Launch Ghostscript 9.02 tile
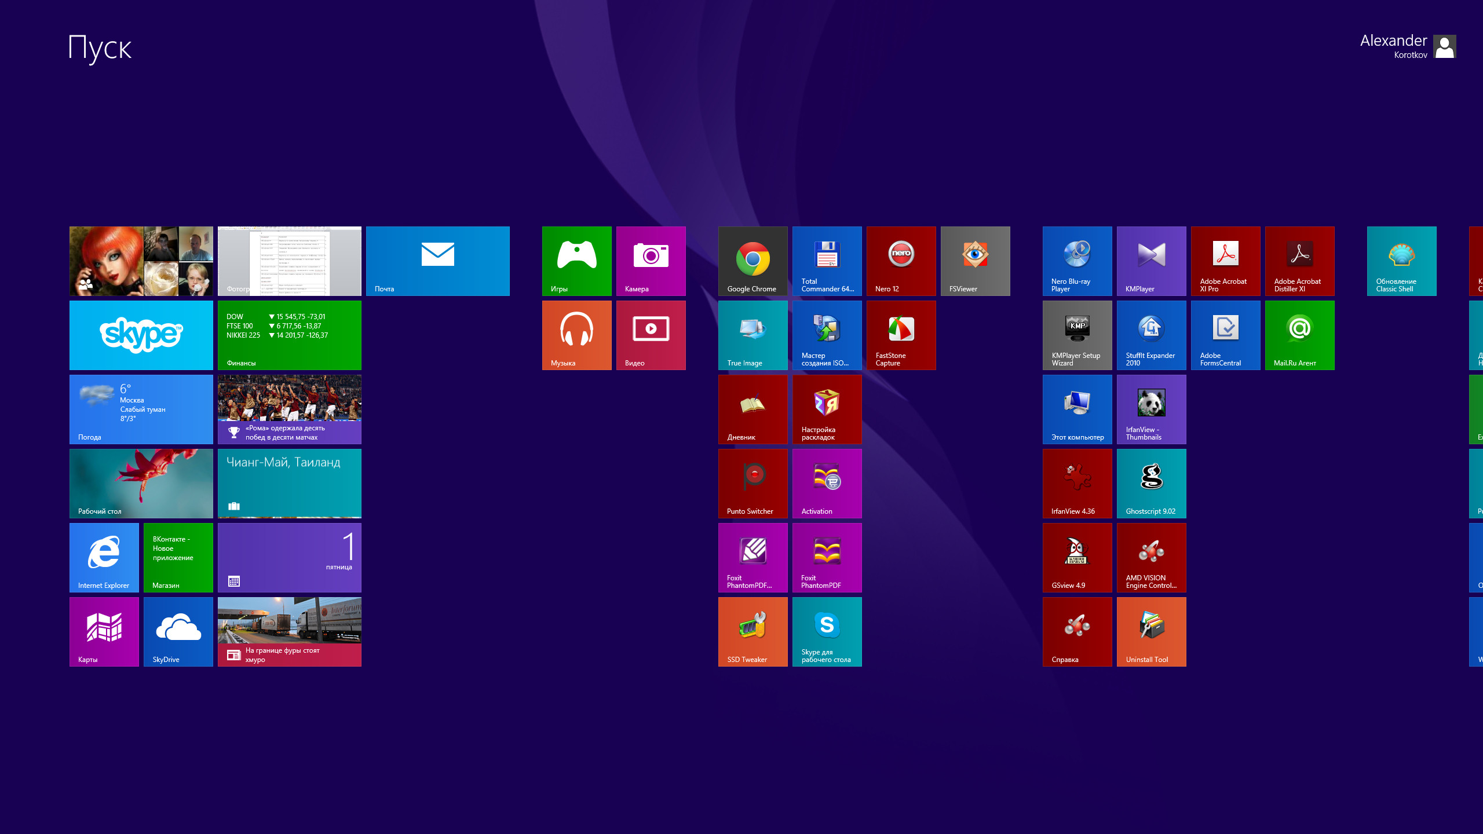 pyautogui.click(x=1151, y=483)
